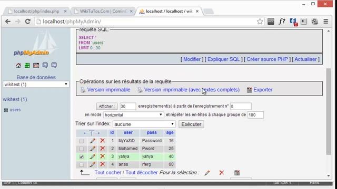The height and width of the screenshot is (189, 337).
Task: Click the browser back arrow
Action: click(x=8, y=22)
